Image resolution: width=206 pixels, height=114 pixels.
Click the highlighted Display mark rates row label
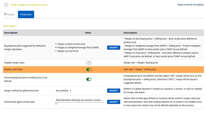[13, 69]
